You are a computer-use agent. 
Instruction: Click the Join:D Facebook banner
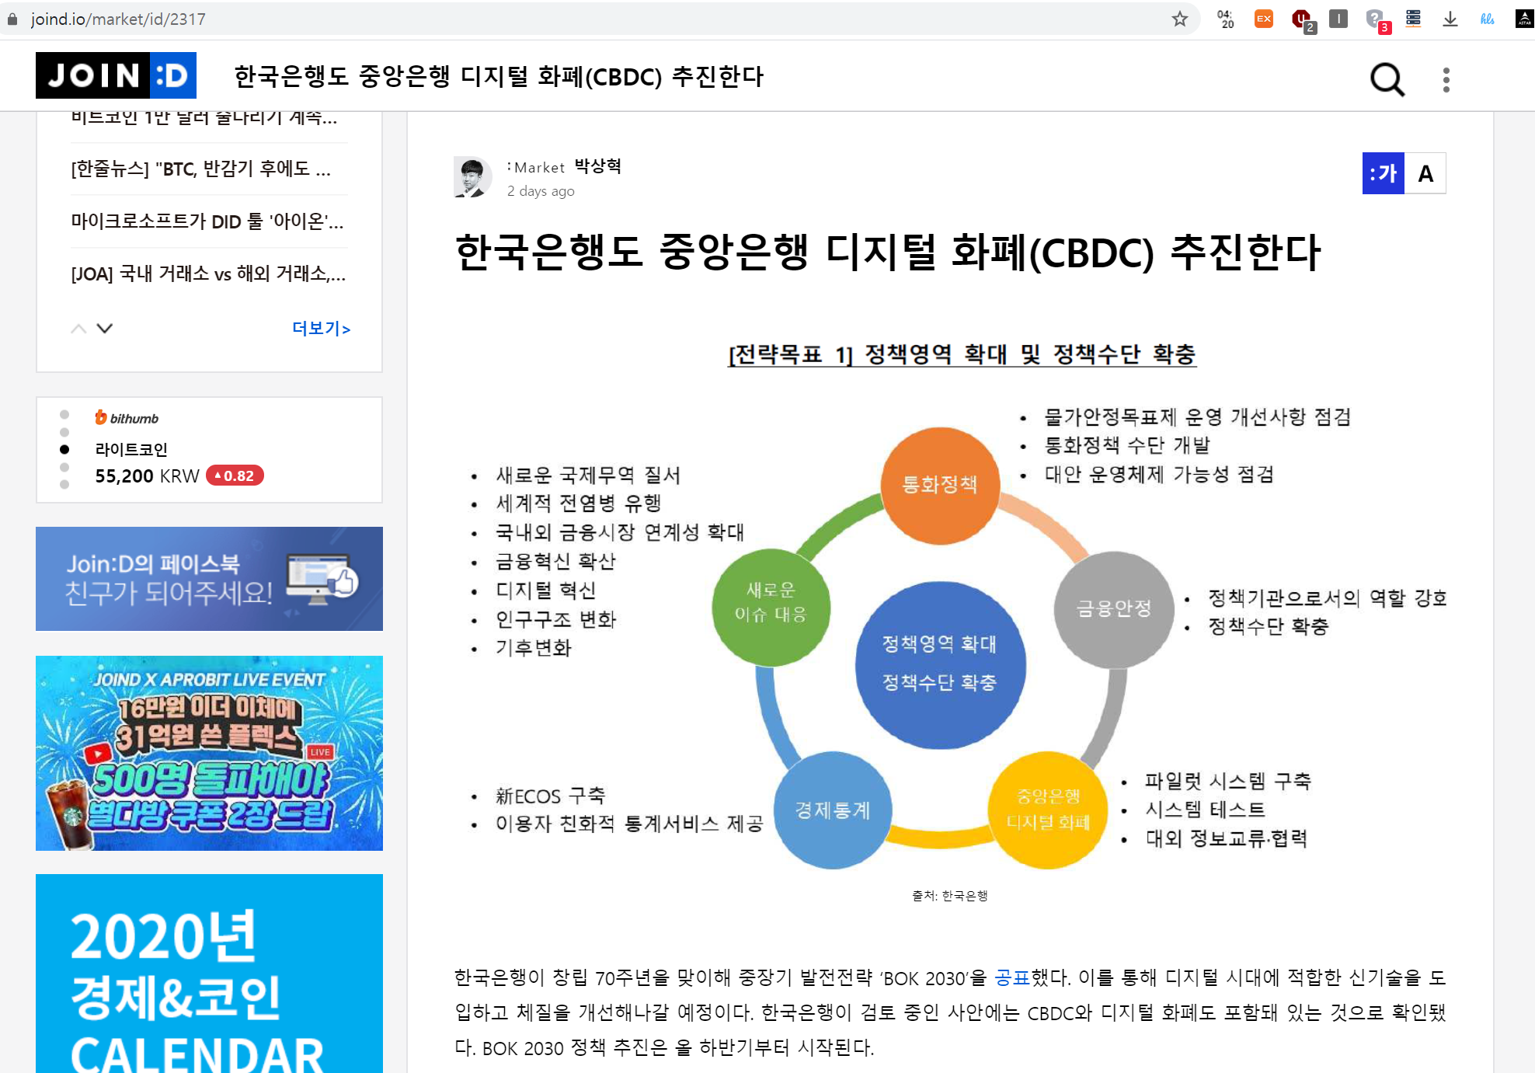pos(209,579)
